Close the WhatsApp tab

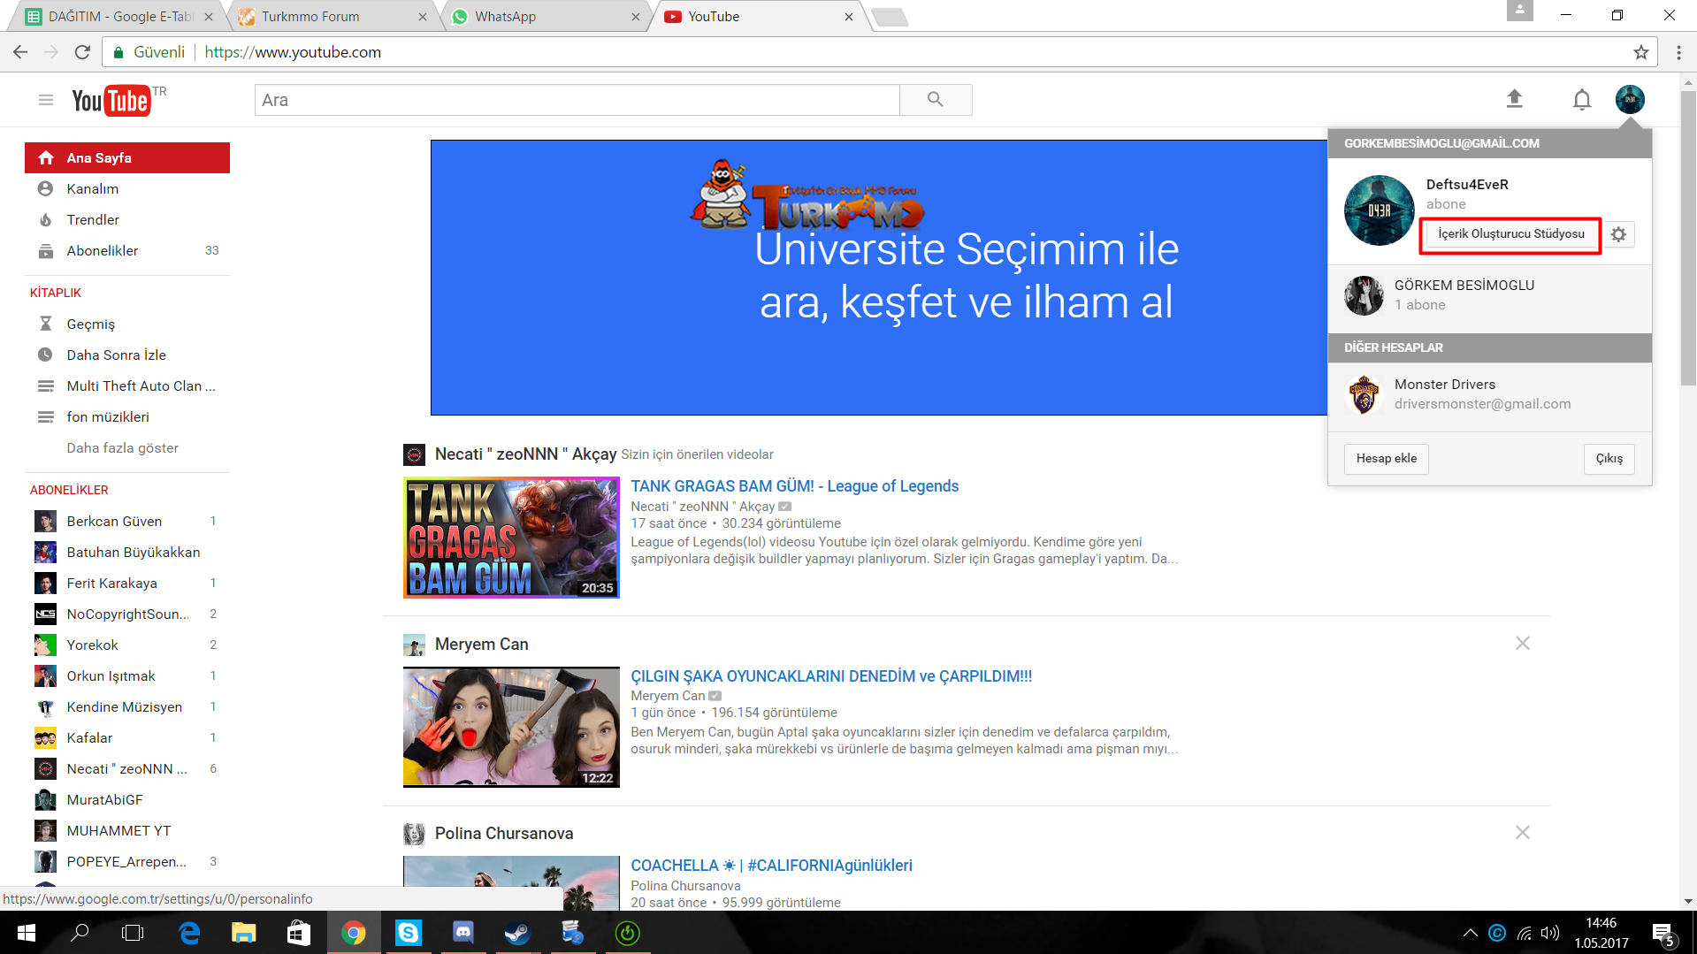point(635,17)
